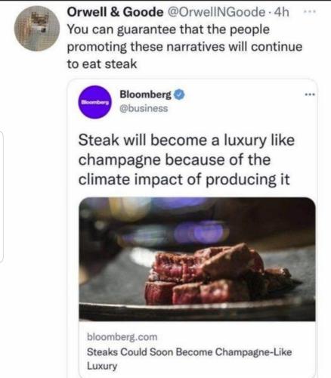Click the line 'You can guarantee that the people'

click(169, 29)
